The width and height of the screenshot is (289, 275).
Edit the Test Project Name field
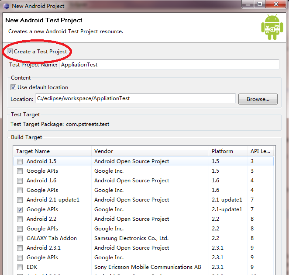(x=169, y=65)
